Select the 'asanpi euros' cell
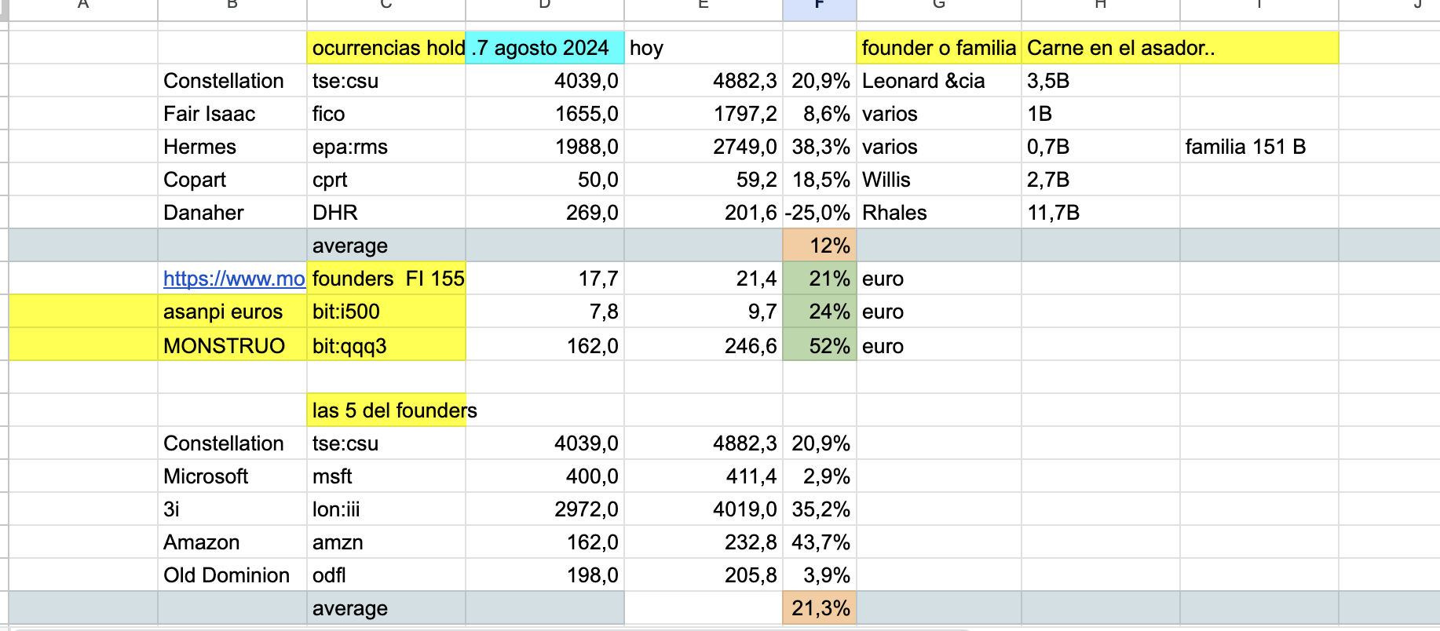Viewport: 1440px width, 631px height. (232, 312)
